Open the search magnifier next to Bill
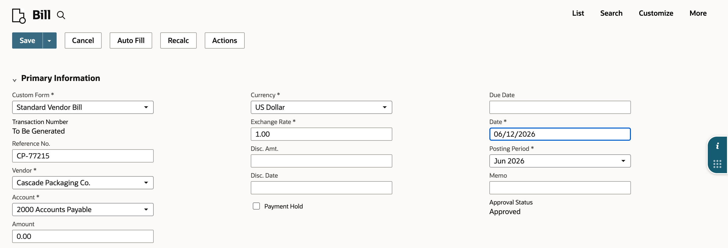Screen dimensions: 728x248 61,15
